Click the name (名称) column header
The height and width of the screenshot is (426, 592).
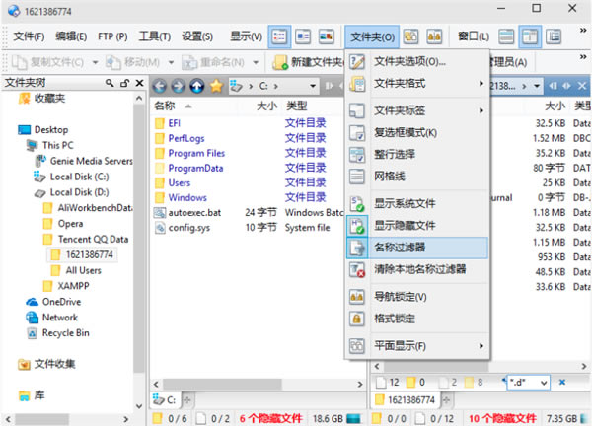tap(166, 105)
